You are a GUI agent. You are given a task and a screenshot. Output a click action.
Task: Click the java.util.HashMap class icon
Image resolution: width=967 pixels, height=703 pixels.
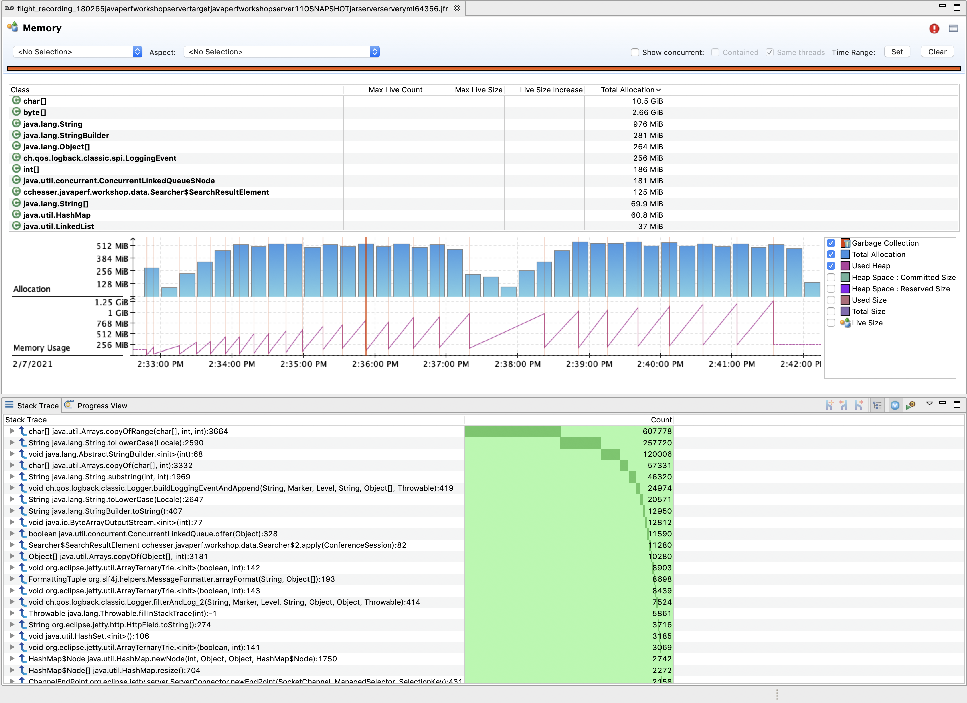tap(16, 214)
